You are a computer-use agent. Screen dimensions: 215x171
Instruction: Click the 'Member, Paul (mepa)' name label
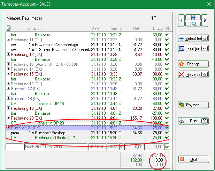(x=24, y=18)
